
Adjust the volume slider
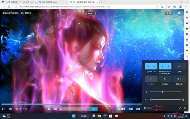[x=166, y=100]
